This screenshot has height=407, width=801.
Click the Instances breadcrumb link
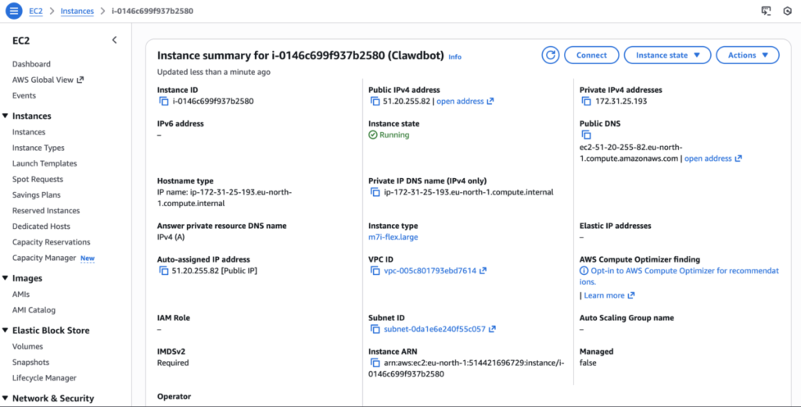77,12
